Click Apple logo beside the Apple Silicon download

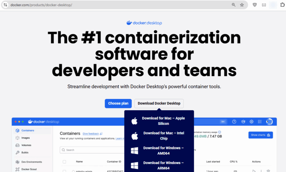point(134,121)
